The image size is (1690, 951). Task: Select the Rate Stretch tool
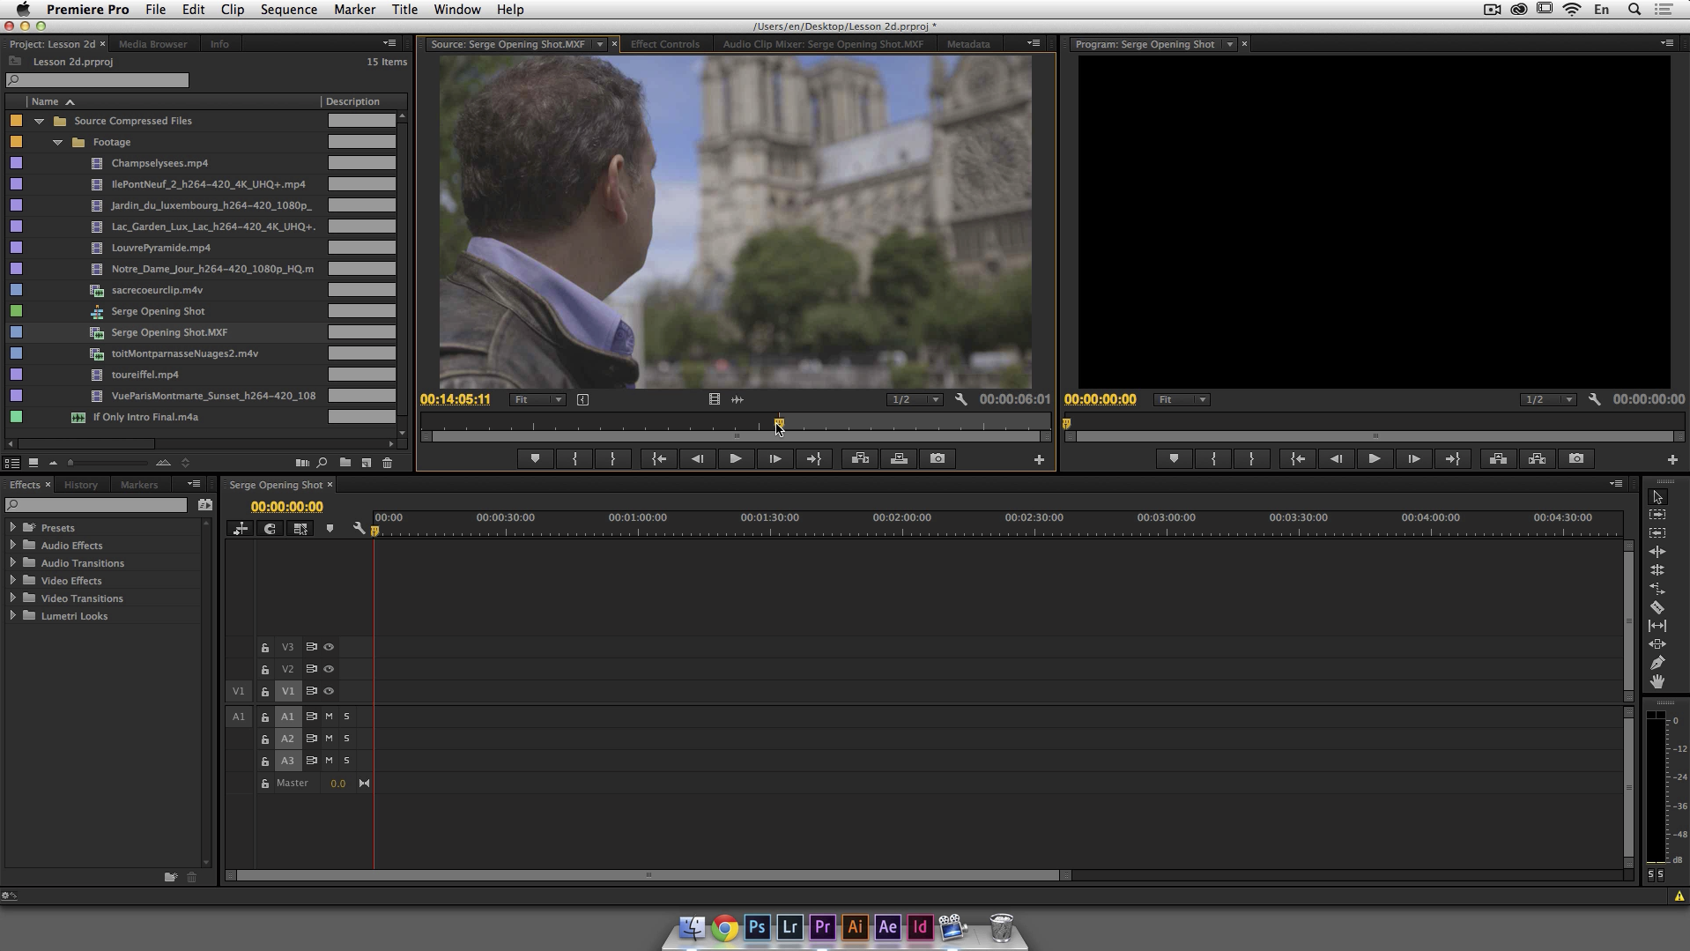(1657, 589)
